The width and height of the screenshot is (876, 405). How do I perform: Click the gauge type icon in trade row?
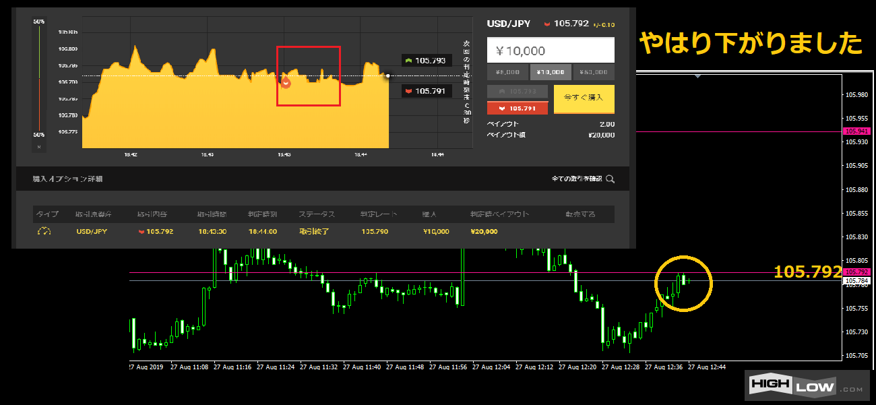(44, 231)
